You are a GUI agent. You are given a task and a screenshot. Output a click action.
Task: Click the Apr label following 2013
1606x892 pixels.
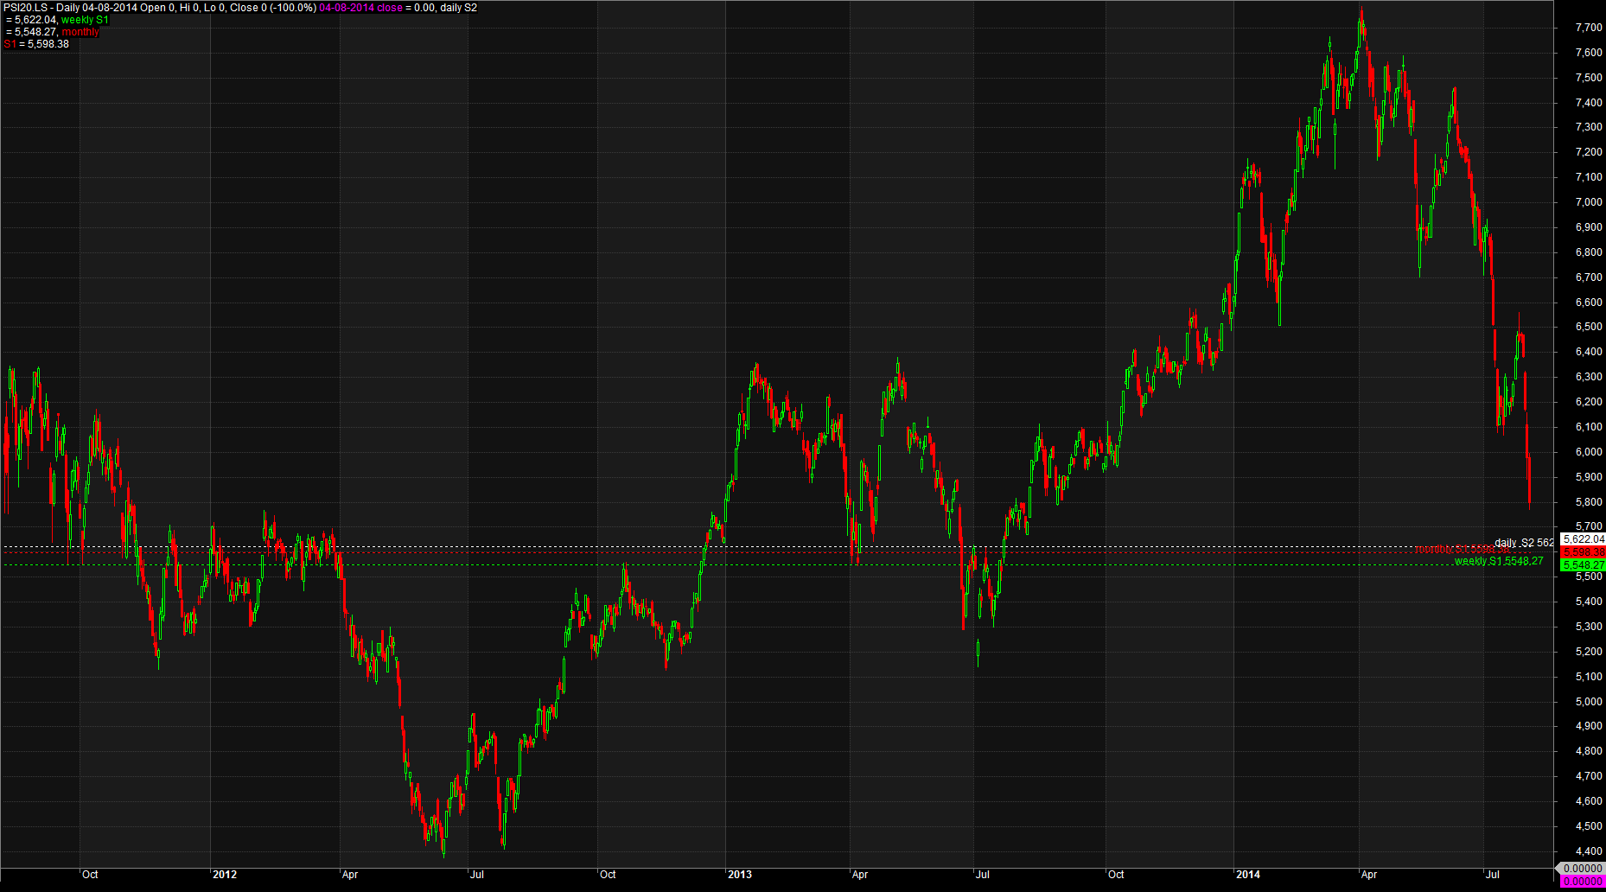(860, 875)
